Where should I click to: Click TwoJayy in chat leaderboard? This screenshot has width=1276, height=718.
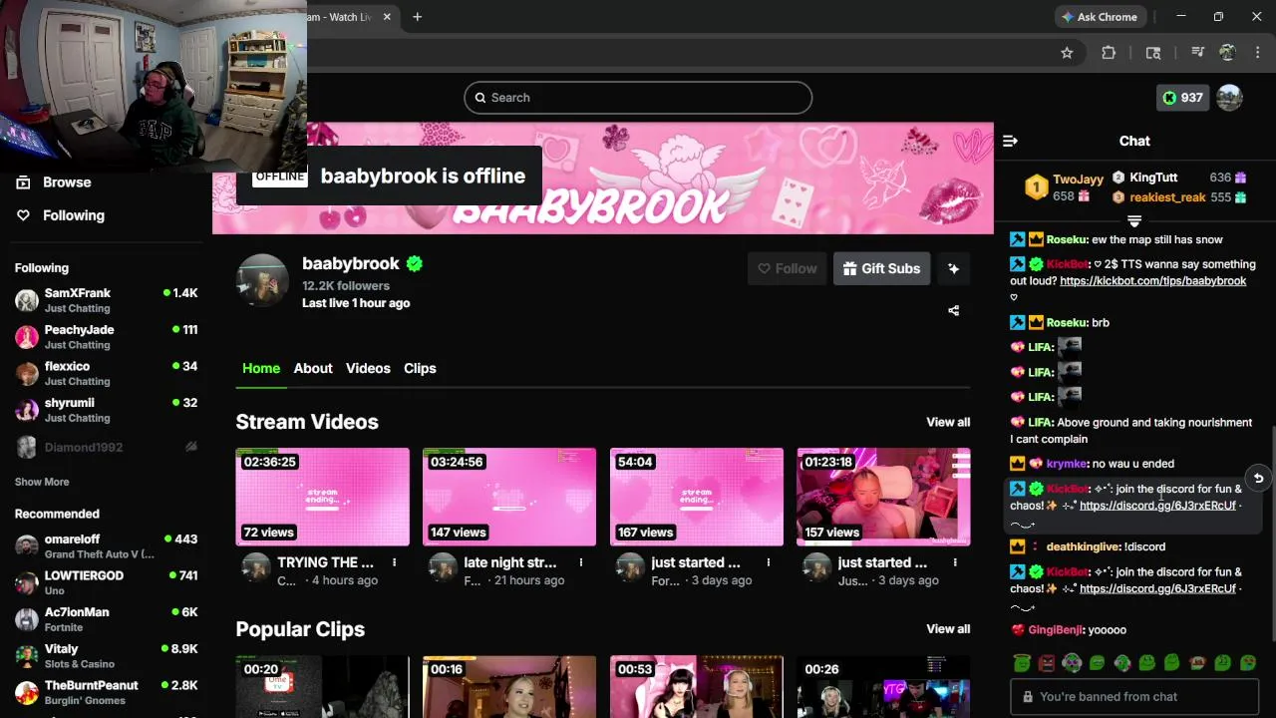(x=1078, y=179)
